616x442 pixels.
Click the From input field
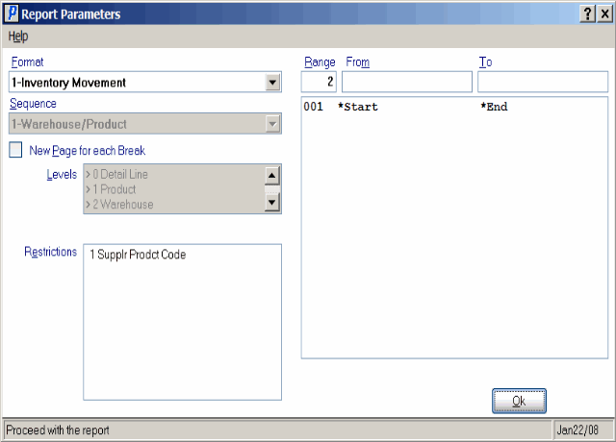pyautogui.click(x=407, y=82)
